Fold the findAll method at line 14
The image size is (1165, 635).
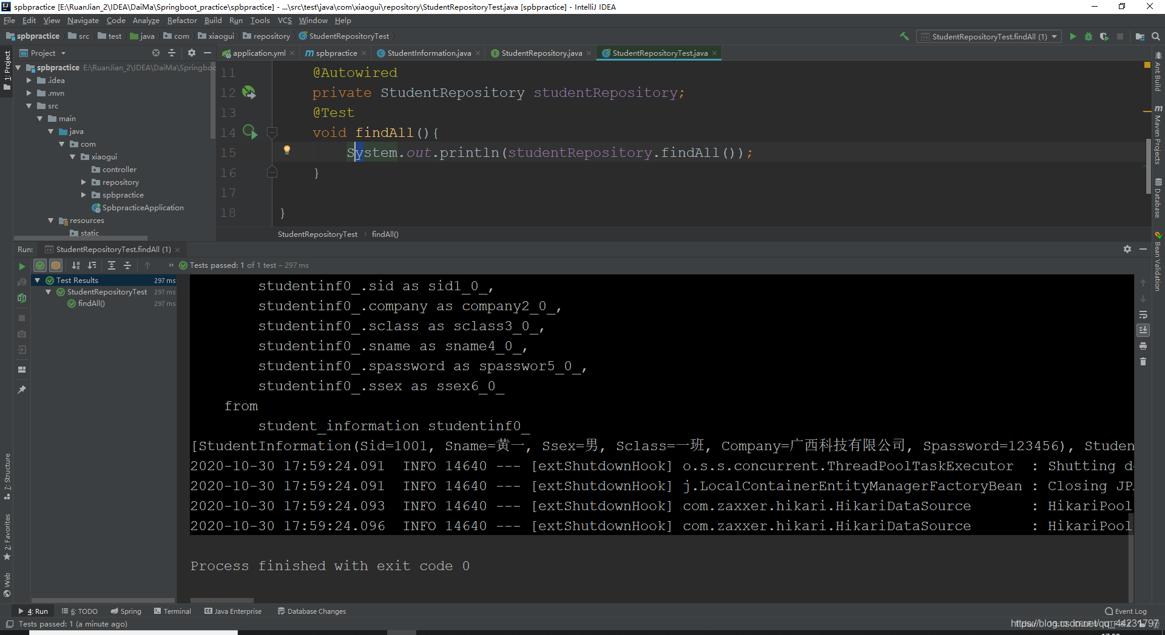click(x=272, y=132)
